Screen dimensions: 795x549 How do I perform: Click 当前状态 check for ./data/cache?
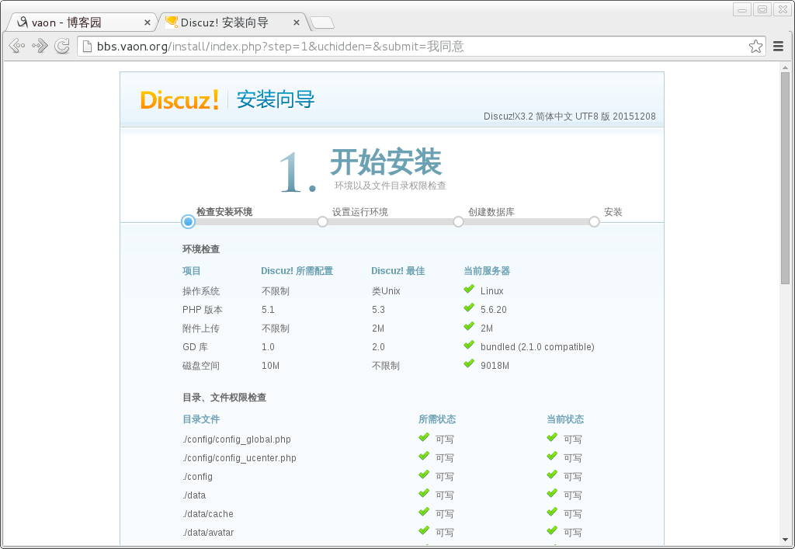click(x=552, y=513)
